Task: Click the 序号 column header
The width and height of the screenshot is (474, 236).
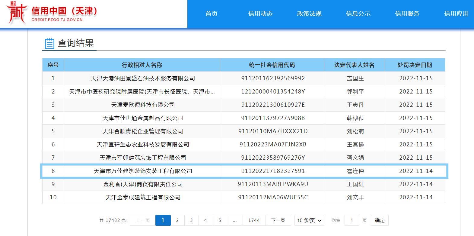Action: coord(53,65)
